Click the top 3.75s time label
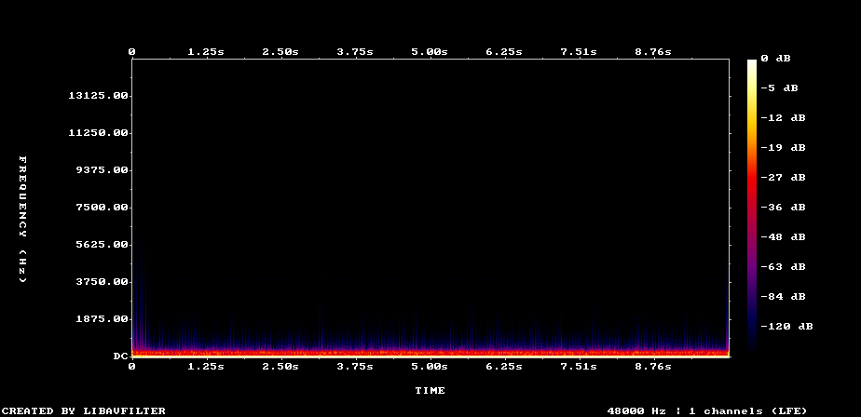 point(355,52)
